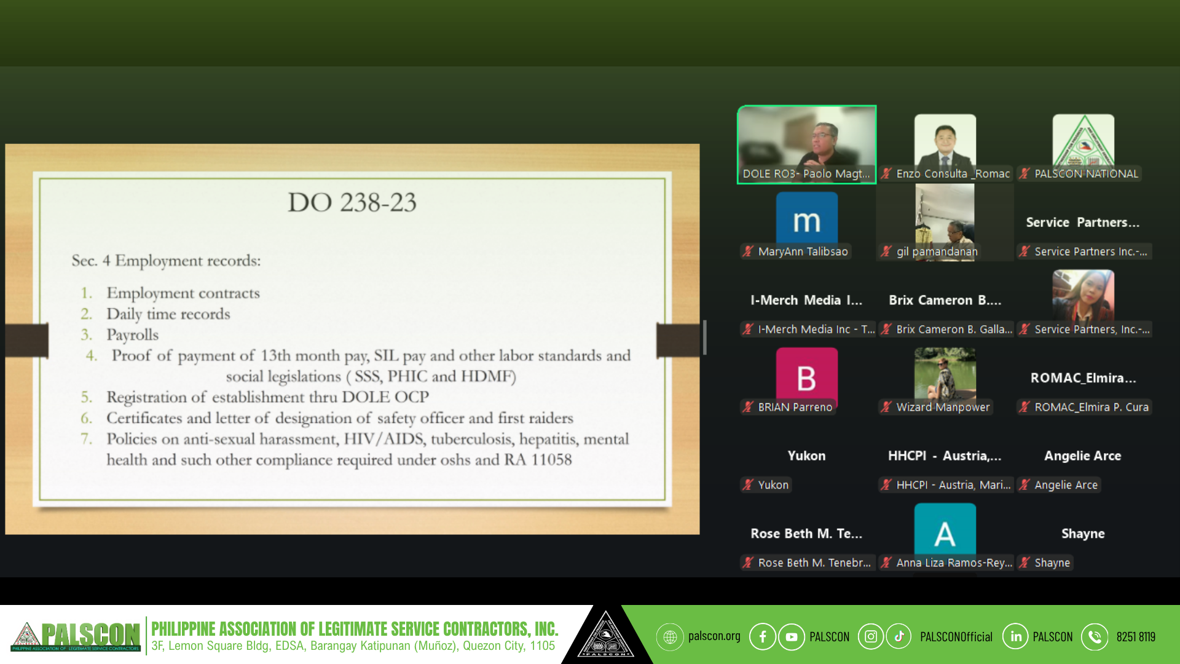This screenshot has width=1180, height=664.
Task: Click muted mic icon for MaryAnn Talibsao
Action: click(x=748, y=251)
